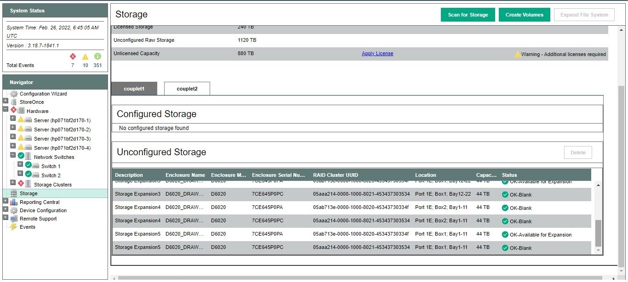This screenshot has height=282, width=628.
Task: Click Switch 2 green check icon
Action: coord(28,175)
